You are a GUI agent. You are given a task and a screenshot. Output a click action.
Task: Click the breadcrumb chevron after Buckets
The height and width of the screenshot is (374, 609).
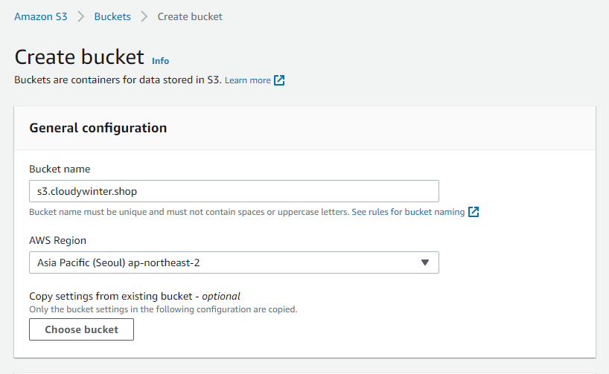[144, 16]
